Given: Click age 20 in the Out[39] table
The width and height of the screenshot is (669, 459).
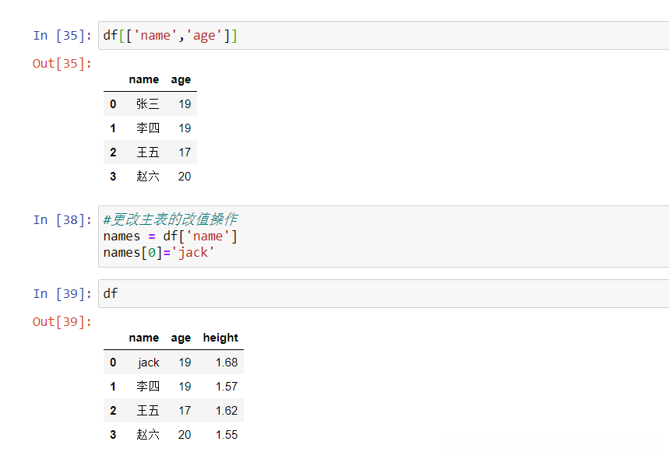Looking at the screenshot, I should pos(185,435).
